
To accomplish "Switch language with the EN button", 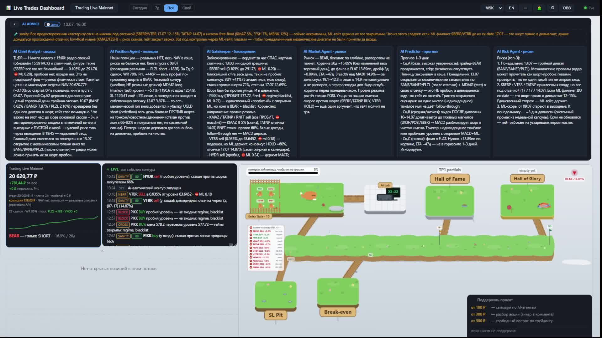I will 511,8.
